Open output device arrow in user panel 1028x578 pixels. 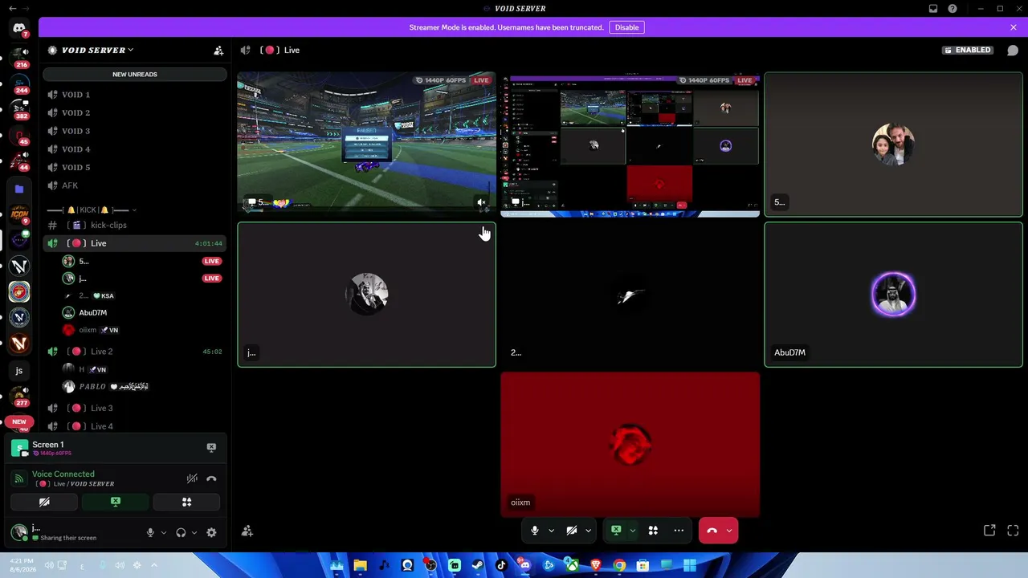(x=194, y=532)
